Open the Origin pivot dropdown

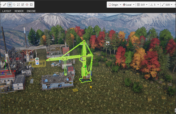tap(115, 5)
